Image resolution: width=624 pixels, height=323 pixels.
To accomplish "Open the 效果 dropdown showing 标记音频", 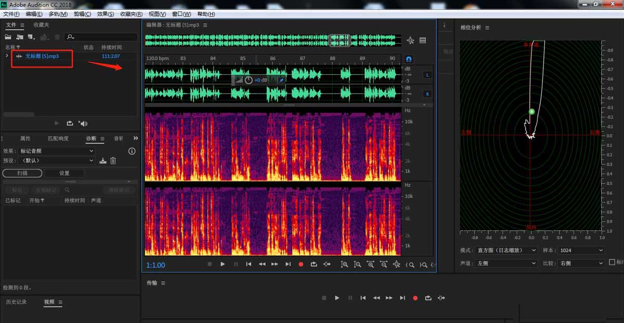I will pos(56,151).
